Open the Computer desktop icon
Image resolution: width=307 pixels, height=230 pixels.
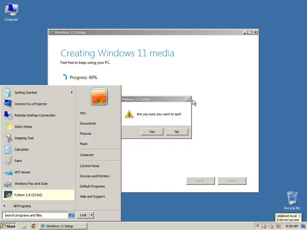point(11,12)
